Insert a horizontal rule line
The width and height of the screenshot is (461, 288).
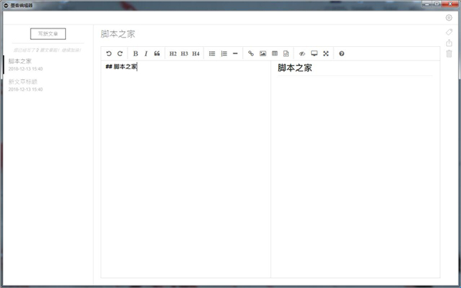(x=235, y=54)
